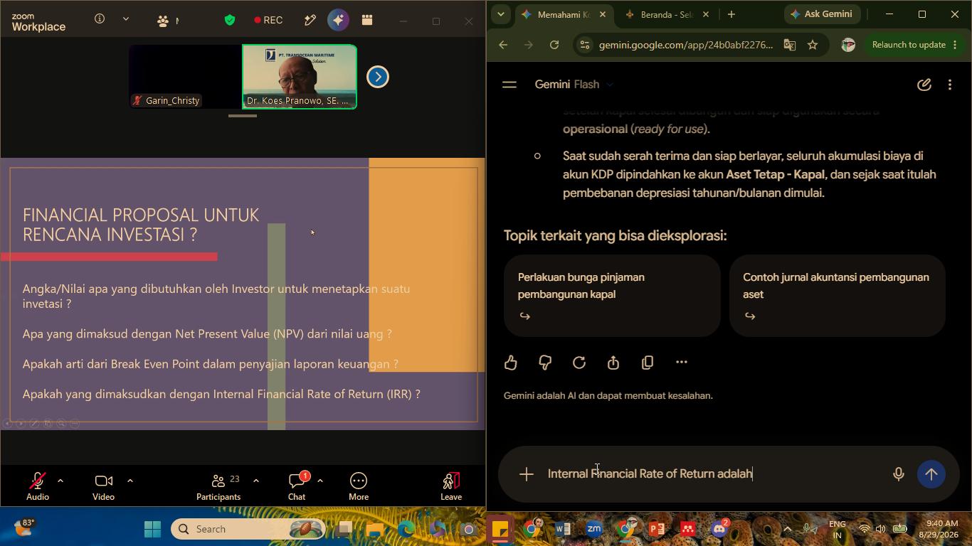Toggle Video on in Zoom
972x546 pixels.
click(103, 486)
